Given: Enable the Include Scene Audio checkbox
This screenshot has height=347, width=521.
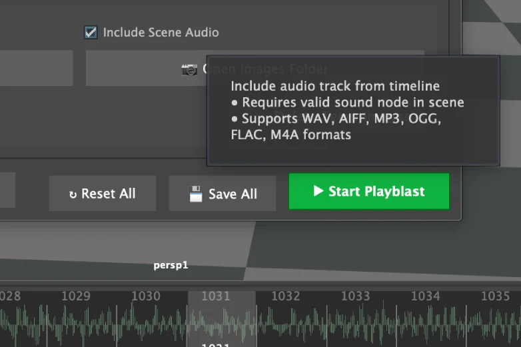Looking at the screenshot, I should pyautogui.click(x=91, y=32).
